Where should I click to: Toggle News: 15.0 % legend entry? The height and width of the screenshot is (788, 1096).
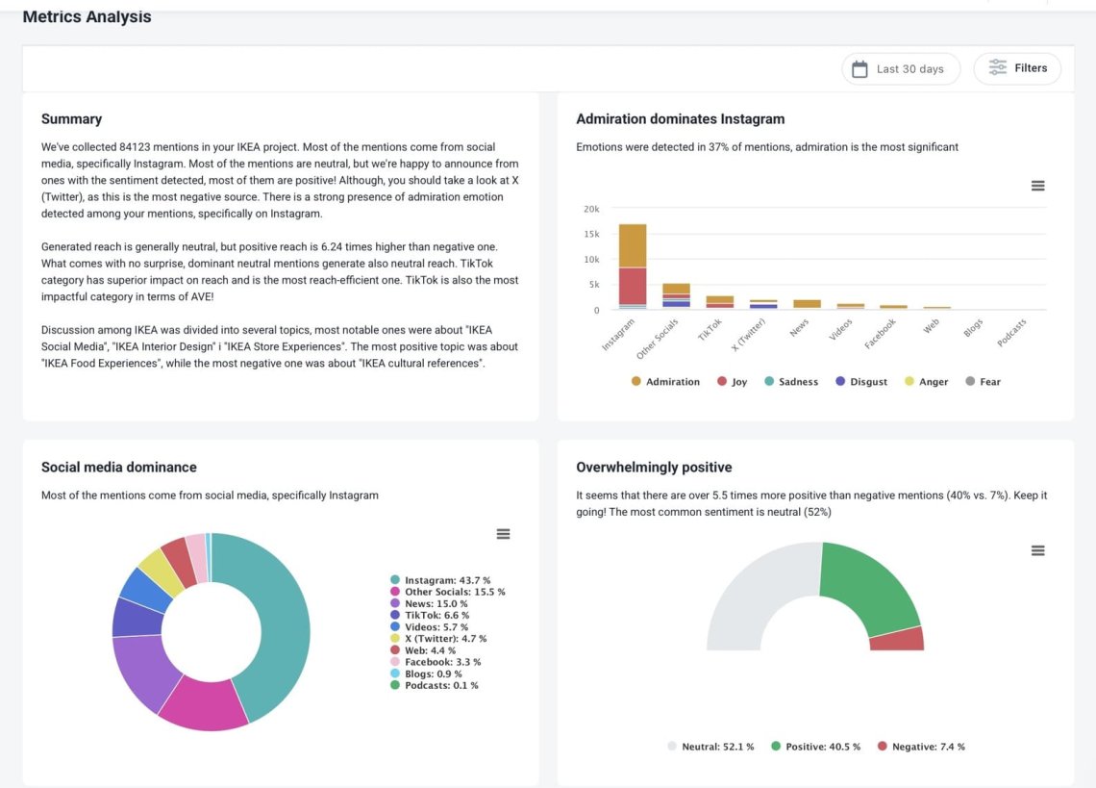coord(429,604)
